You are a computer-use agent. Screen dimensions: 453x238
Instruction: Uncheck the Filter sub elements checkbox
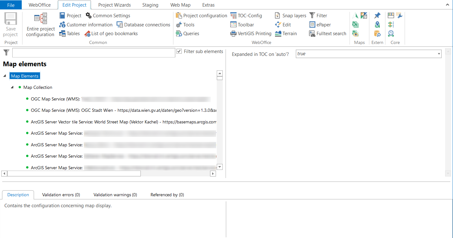[179, 51]
